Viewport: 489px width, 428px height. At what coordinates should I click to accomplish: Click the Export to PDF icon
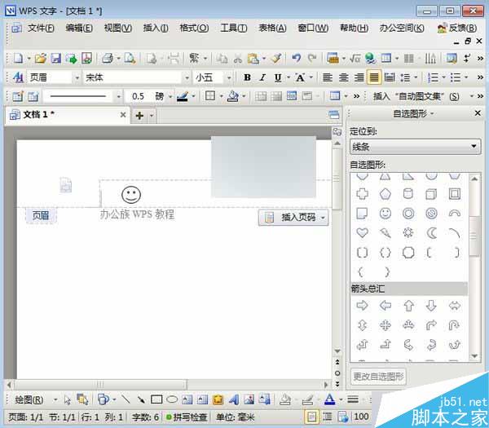pos(86,59)
